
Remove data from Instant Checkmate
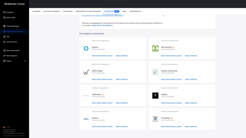(x=191, y=80)
